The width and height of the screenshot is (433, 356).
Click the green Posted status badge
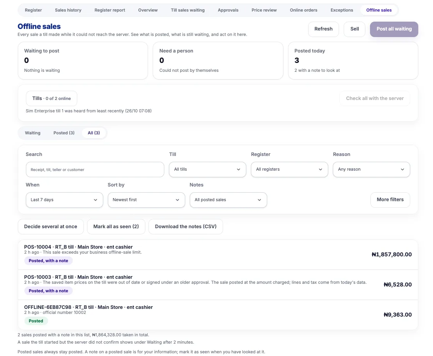pos(36,321)
